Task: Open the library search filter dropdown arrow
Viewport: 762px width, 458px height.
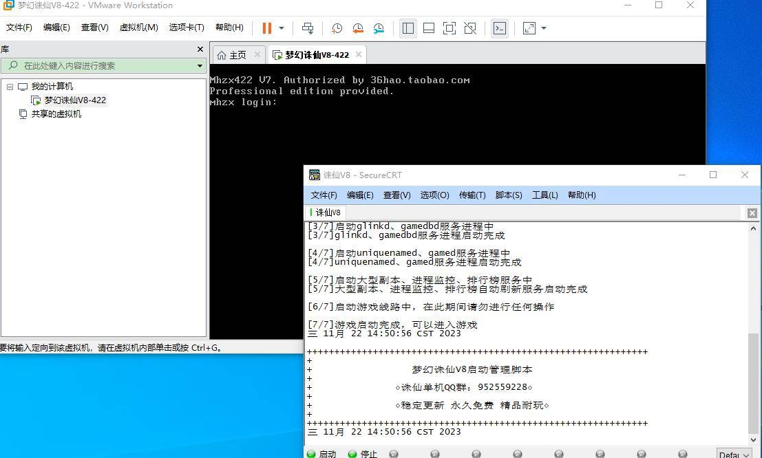Action: [x=200, y=65]
